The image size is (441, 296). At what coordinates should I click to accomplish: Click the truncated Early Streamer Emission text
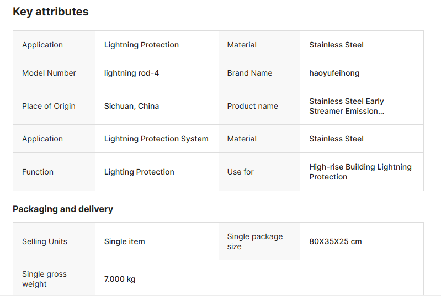pyautogui.click(x=346, y=106)
